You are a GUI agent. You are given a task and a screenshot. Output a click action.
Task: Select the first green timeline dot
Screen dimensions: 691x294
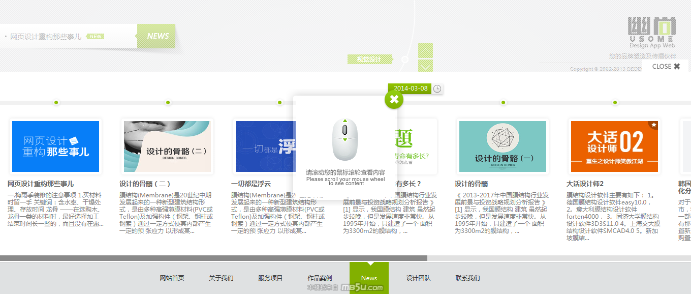click(56, 103)
